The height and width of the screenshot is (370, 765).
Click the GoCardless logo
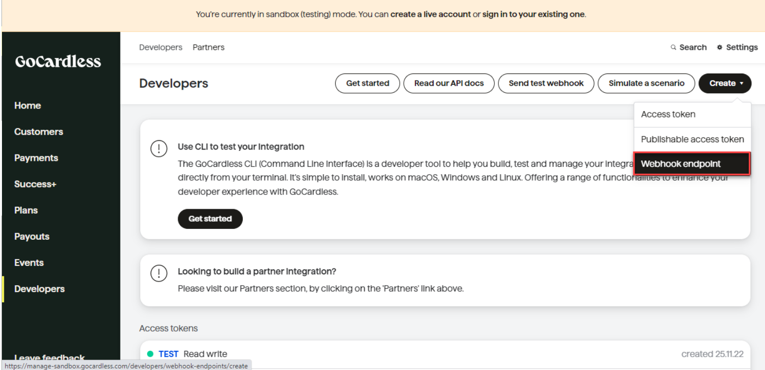[58, 62]
